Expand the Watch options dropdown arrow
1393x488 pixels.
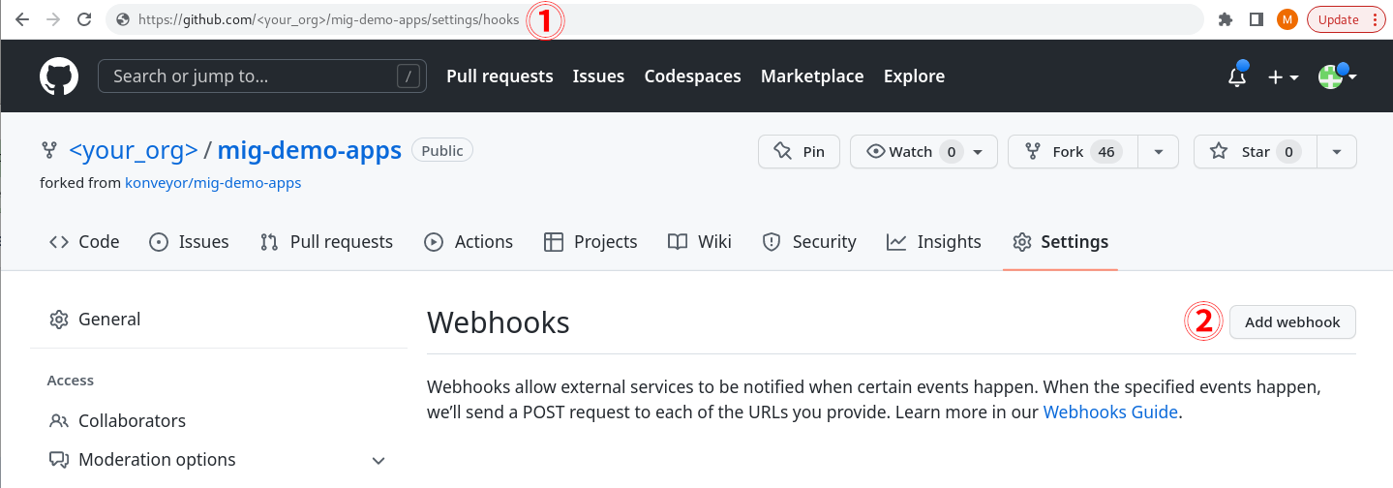pos(979,152)
